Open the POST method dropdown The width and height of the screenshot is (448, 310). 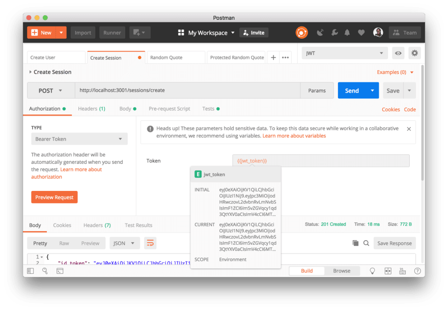(50, 90)
